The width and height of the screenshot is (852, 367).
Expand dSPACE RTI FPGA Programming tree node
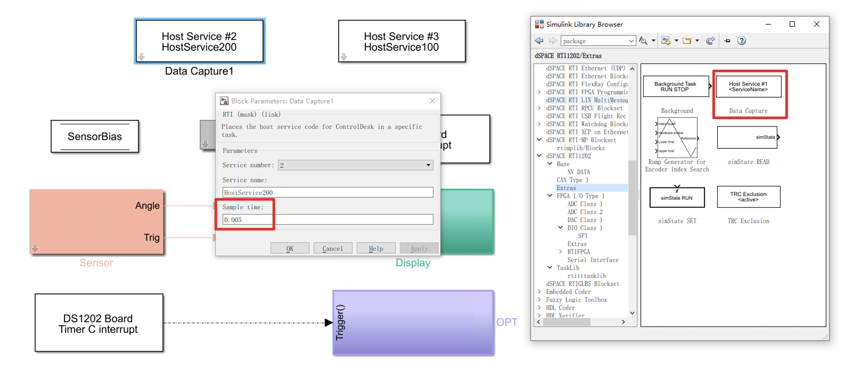point(539,92)
